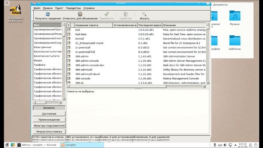Click status box of 1C_Enterprise82-monit
263x148 pixels.
pyautogui.click(x=69, y=43)
